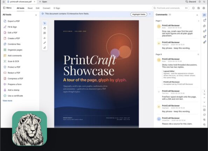Open the Organize pages tool
The width and height of the screenshot is (208, 151).
[13, 50]
